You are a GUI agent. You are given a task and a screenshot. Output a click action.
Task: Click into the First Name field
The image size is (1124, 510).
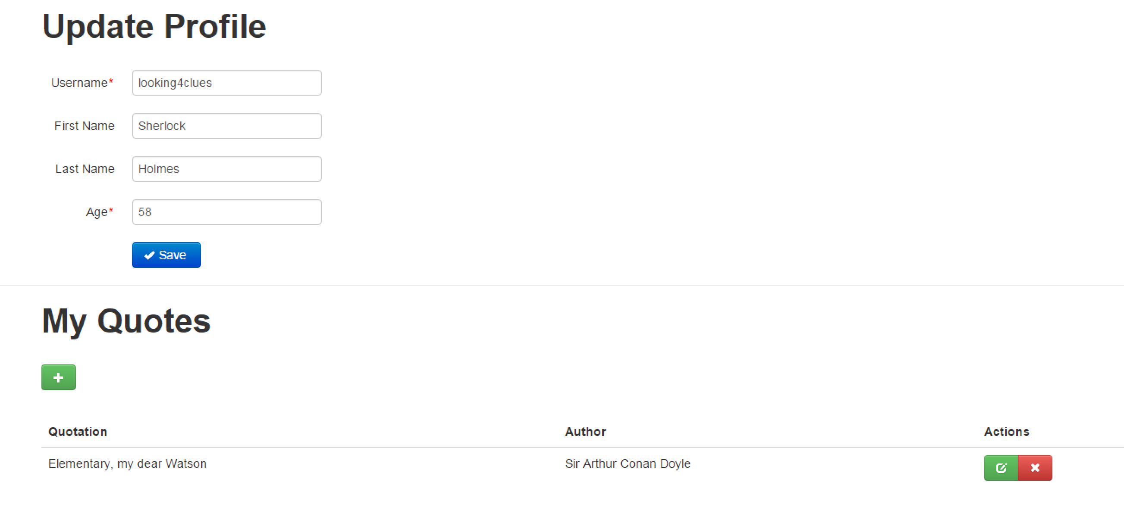pos(226,126)
